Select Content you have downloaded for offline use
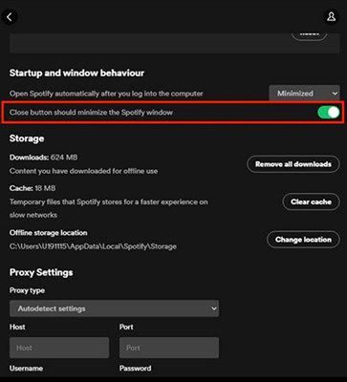Image resolution: width=347 pixels, height=382 pixels. (x=83, y=171)
